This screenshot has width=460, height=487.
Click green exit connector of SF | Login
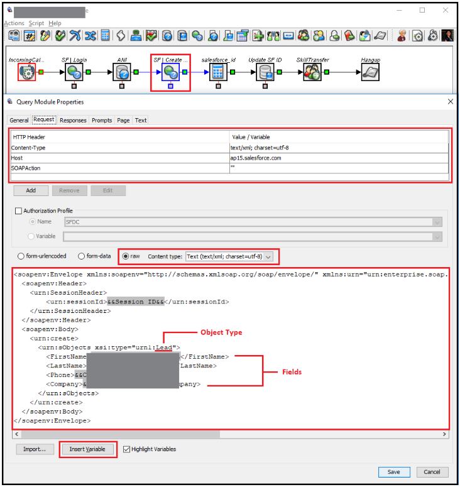pos(88,72)
